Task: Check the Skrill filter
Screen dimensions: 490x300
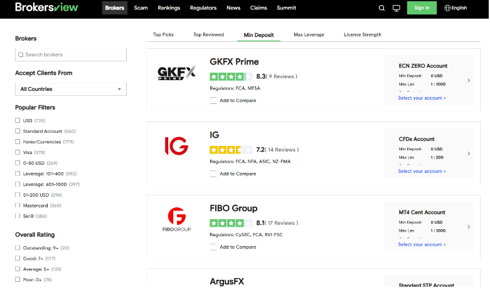Action: point(18,216)
